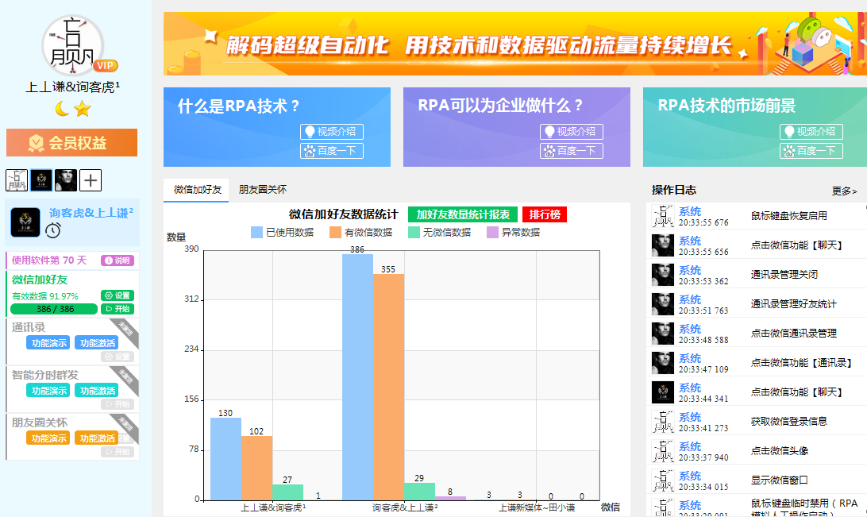The width and height of the screenshot is (867, 517).
Task: Click the orange bar labeled 102
Action: tap(256, 468)
